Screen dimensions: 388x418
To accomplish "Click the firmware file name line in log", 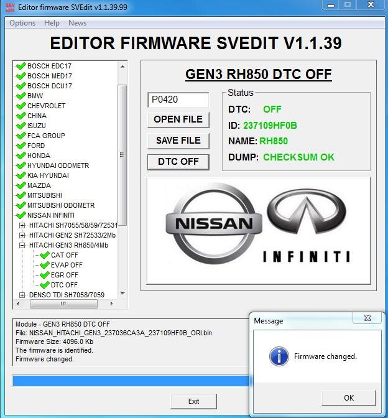I will tap(114, 333).
